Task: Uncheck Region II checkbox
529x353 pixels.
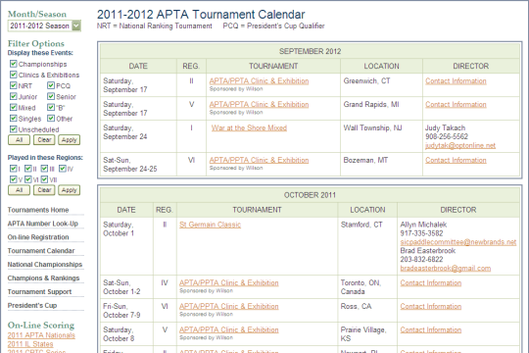Action: click(x=28, y=169)
